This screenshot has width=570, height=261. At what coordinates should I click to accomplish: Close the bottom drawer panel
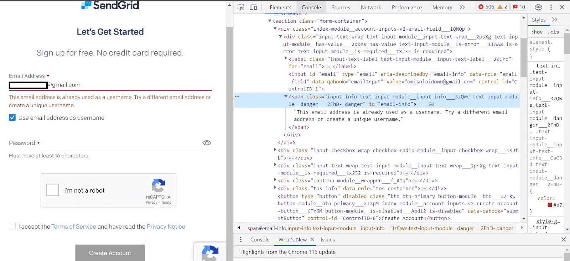(x=564, y=239)
